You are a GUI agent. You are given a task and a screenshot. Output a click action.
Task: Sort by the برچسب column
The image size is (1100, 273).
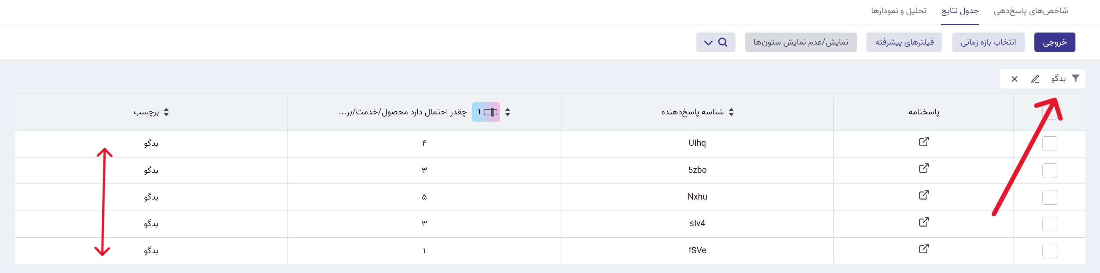click(166, 112)
